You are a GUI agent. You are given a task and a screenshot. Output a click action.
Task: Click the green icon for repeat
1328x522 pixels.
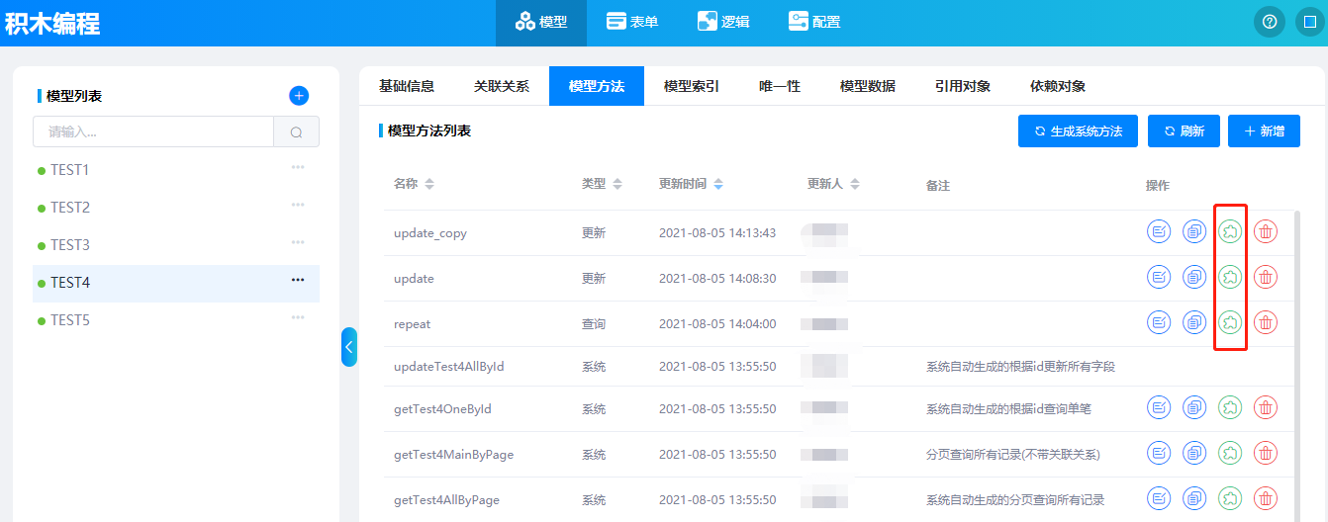click(1230, 322)
